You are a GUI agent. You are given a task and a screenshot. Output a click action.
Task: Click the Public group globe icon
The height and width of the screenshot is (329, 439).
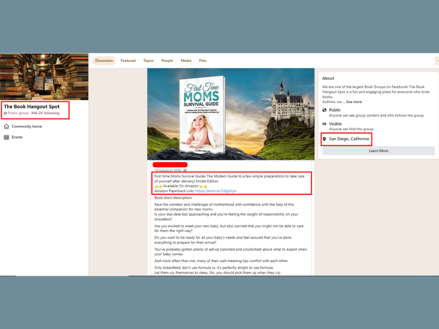pos(5,113)
